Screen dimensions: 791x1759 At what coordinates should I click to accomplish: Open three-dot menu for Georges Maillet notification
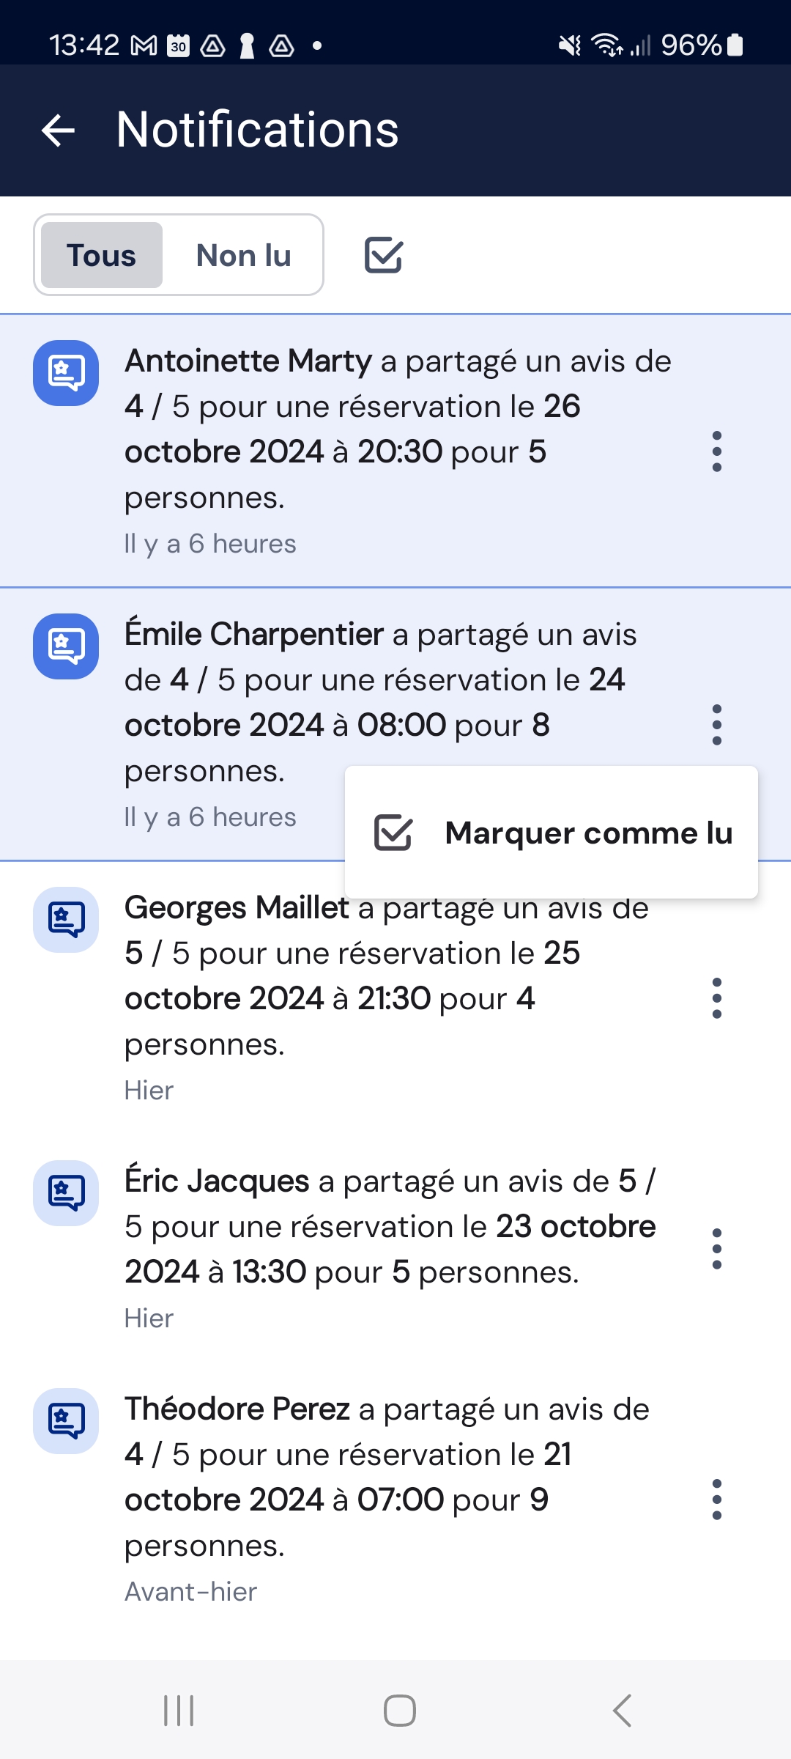point(717,998)
